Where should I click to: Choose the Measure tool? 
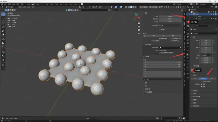[x=3, y=43]
